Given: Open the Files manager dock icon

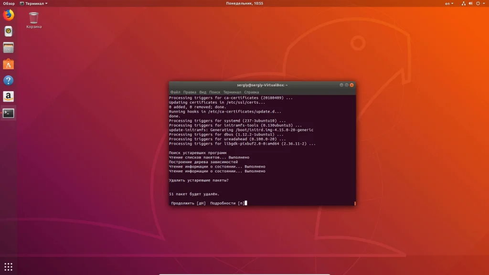Looking at the screenshot, I should (8, 48).
